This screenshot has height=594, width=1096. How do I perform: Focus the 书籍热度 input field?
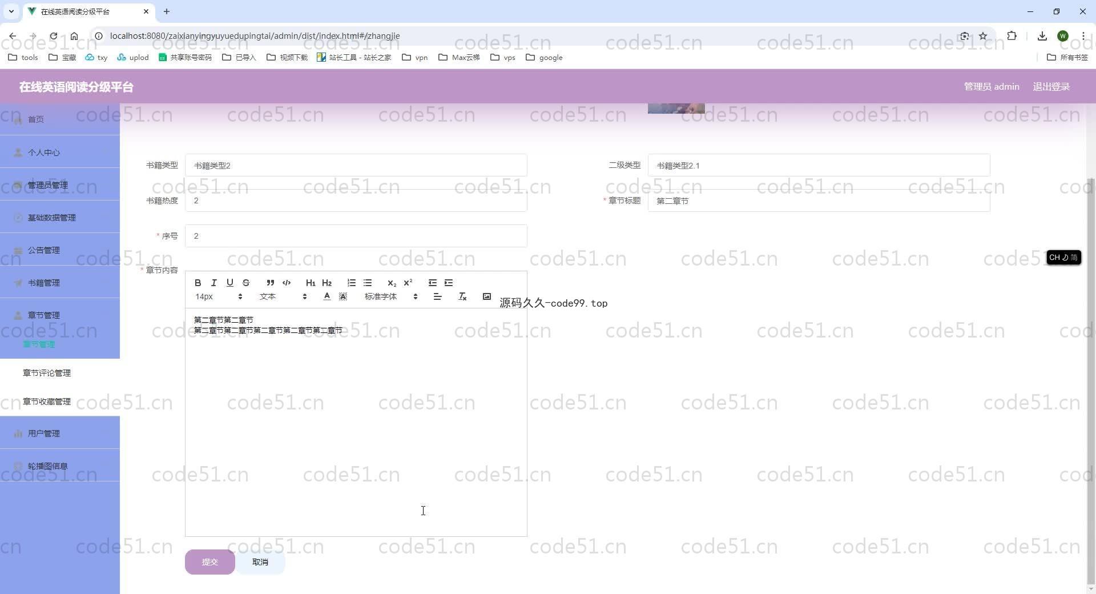[x=356, y=200]
